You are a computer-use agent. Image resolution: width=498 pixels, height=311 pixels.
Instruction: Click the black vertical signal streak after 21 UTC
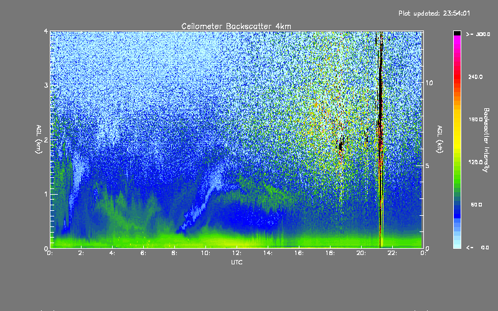pyautogui.click(x=380, y=139)
